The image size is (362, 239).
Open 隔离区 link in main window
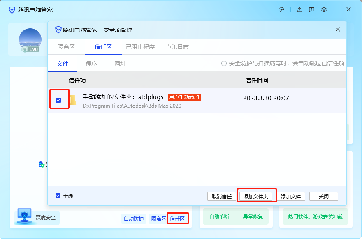158,219
